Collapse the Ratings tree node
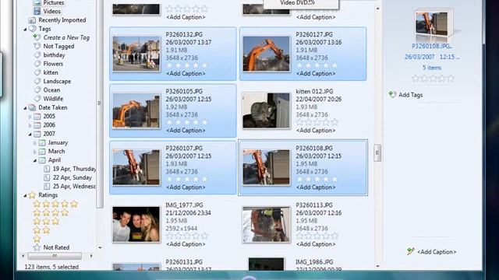The image size is (499, 280). 26,196
